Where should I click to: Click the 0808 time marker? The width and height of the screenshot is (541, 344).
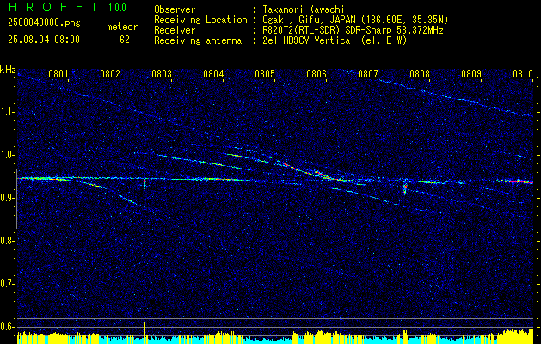(420, 73)
